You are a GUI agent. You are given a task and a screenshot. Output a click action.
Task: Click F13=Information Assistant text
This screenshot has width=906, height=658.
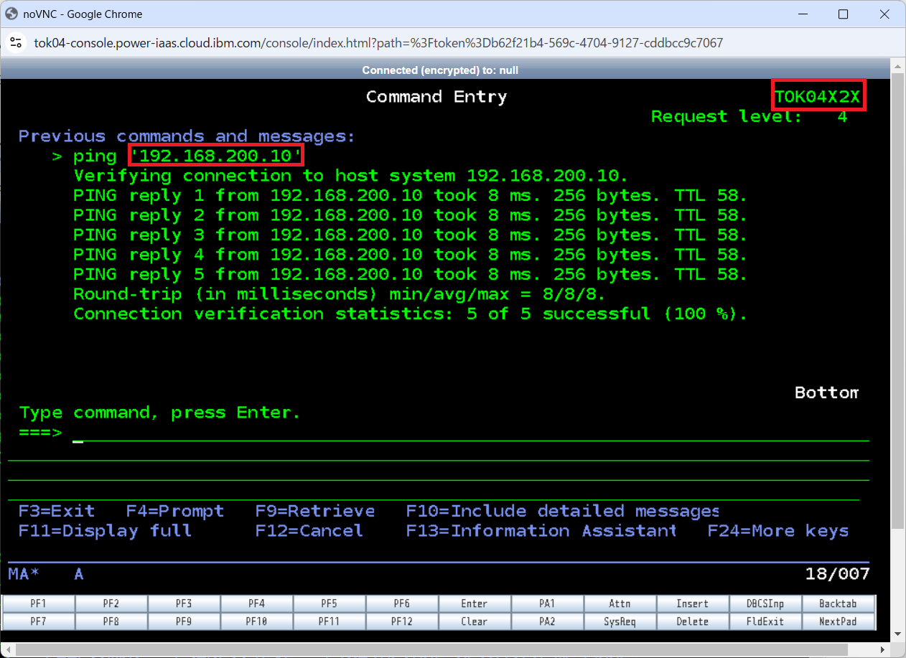[x=541, y=531]
